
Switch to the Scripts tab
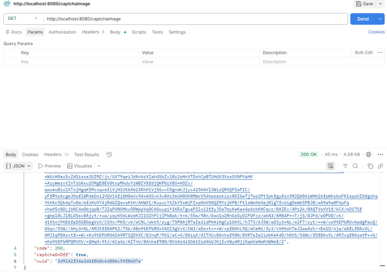[139, 32]
